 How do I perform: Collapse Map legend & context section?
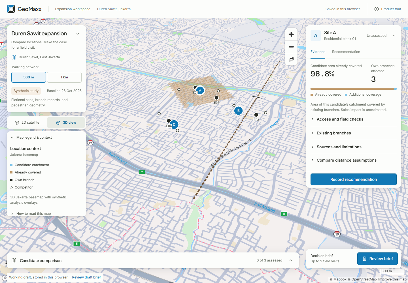coord(31,138)
